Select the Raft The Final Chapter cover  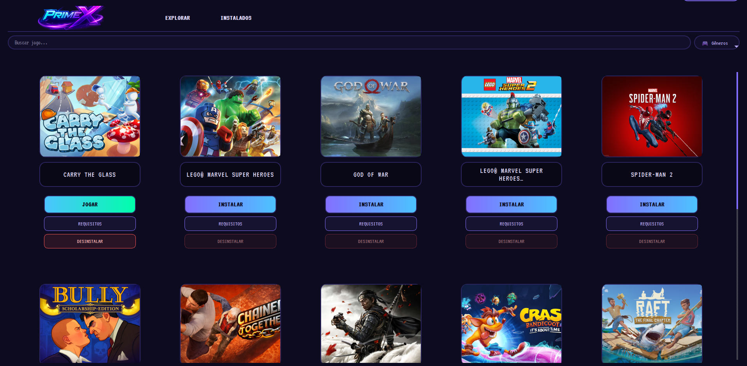pos(652,324)
